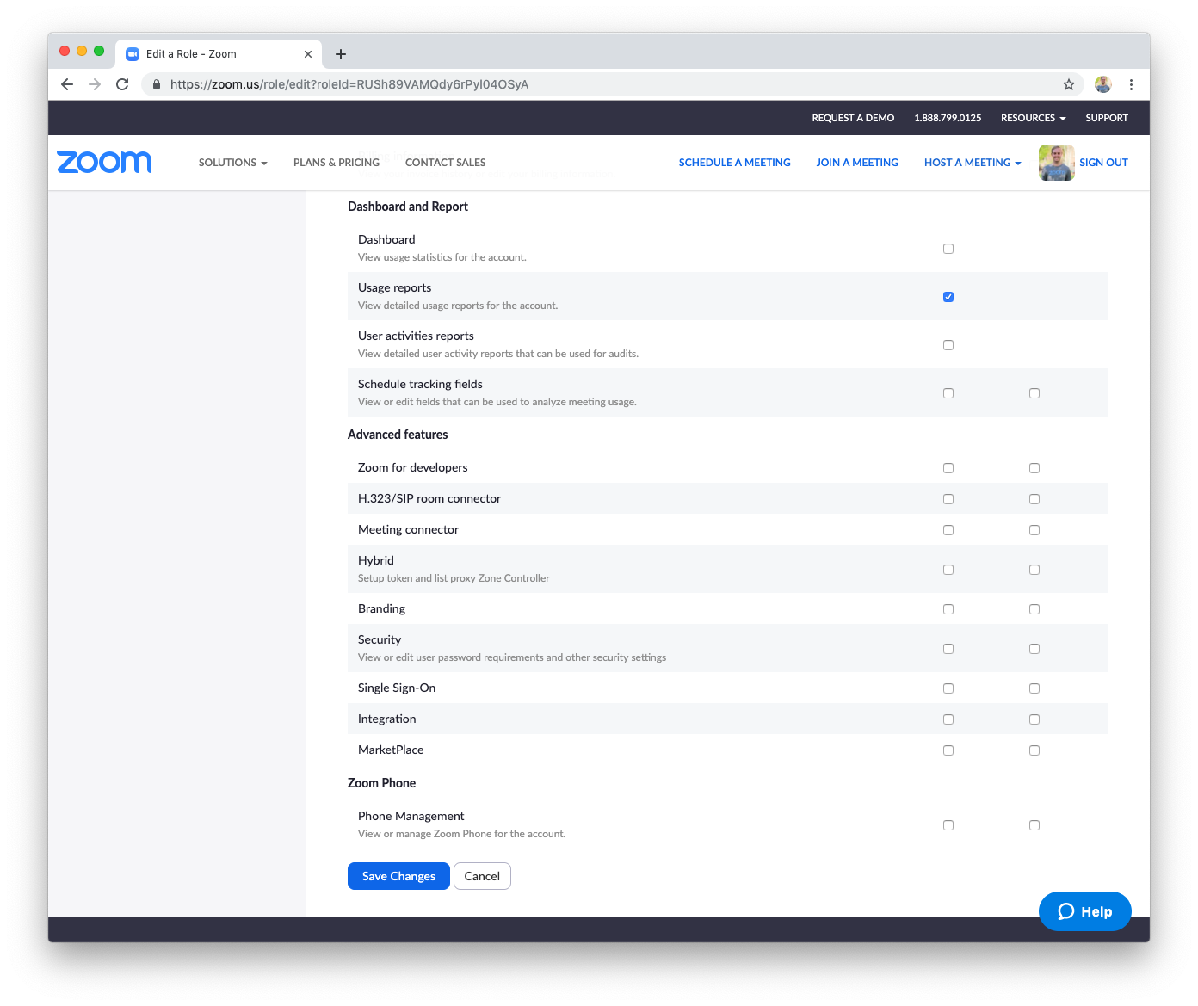Check the left Single Sign-On checkbox

coord(948,688)
